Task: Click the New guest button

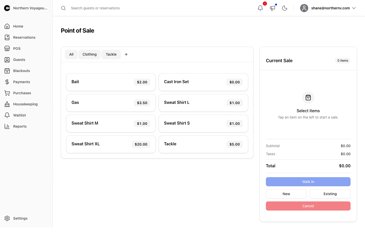Action: [286, 194]
